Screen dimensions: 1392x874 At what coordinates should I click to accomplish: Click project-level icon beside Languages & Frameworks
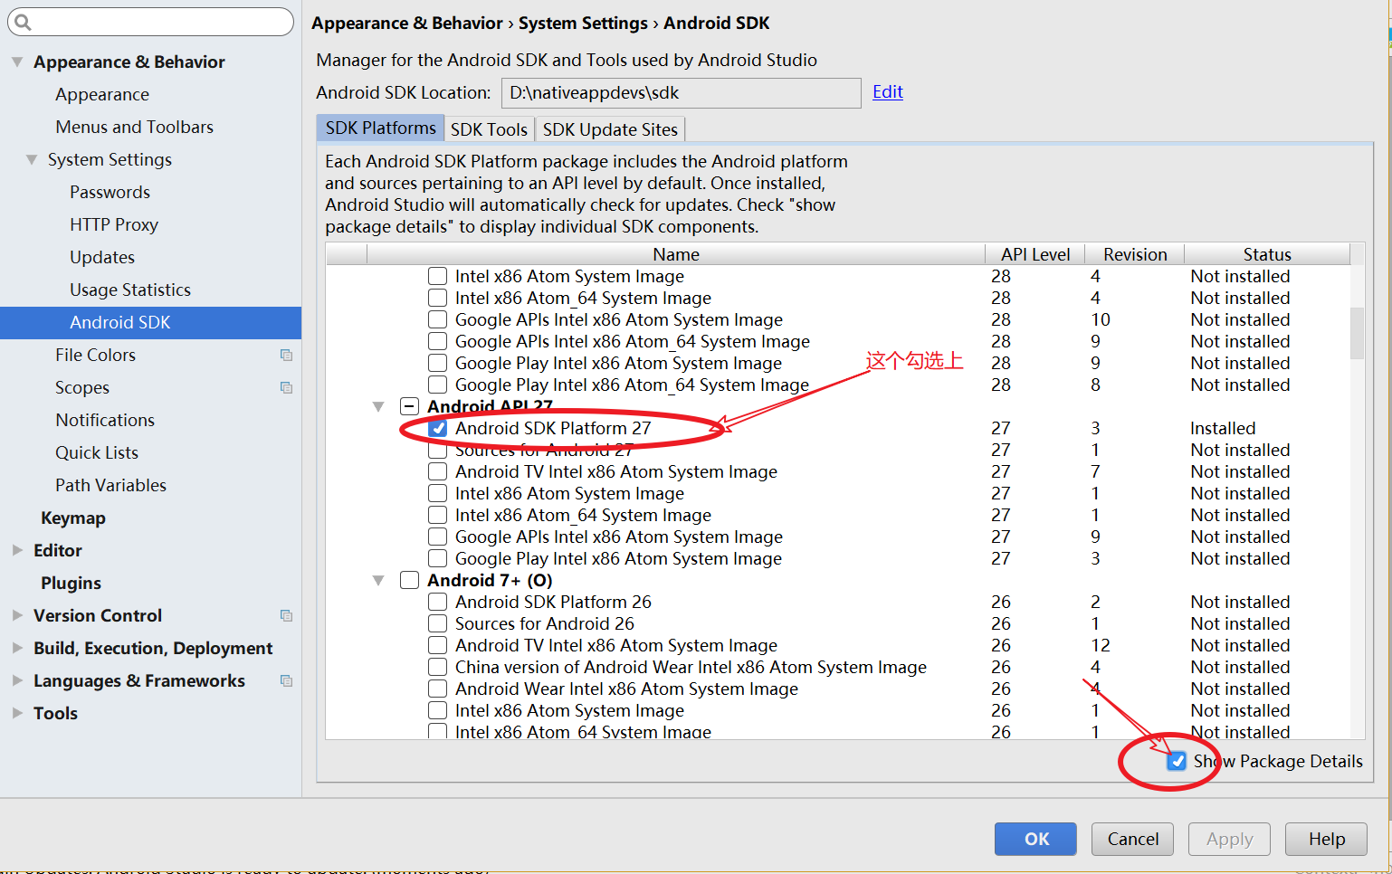[286, 681]
